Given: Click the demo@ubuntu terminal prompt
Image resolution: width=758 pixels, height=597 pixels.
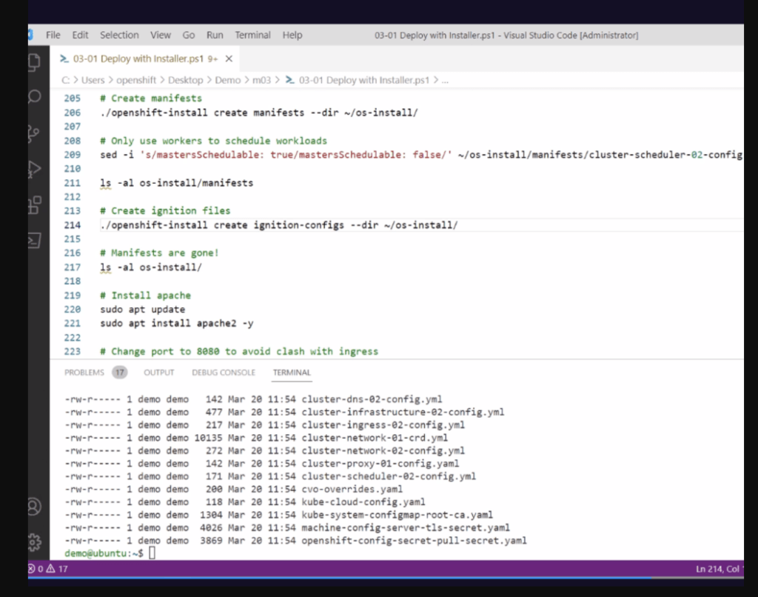Looking at the screenshot, I should click(104, 553).
